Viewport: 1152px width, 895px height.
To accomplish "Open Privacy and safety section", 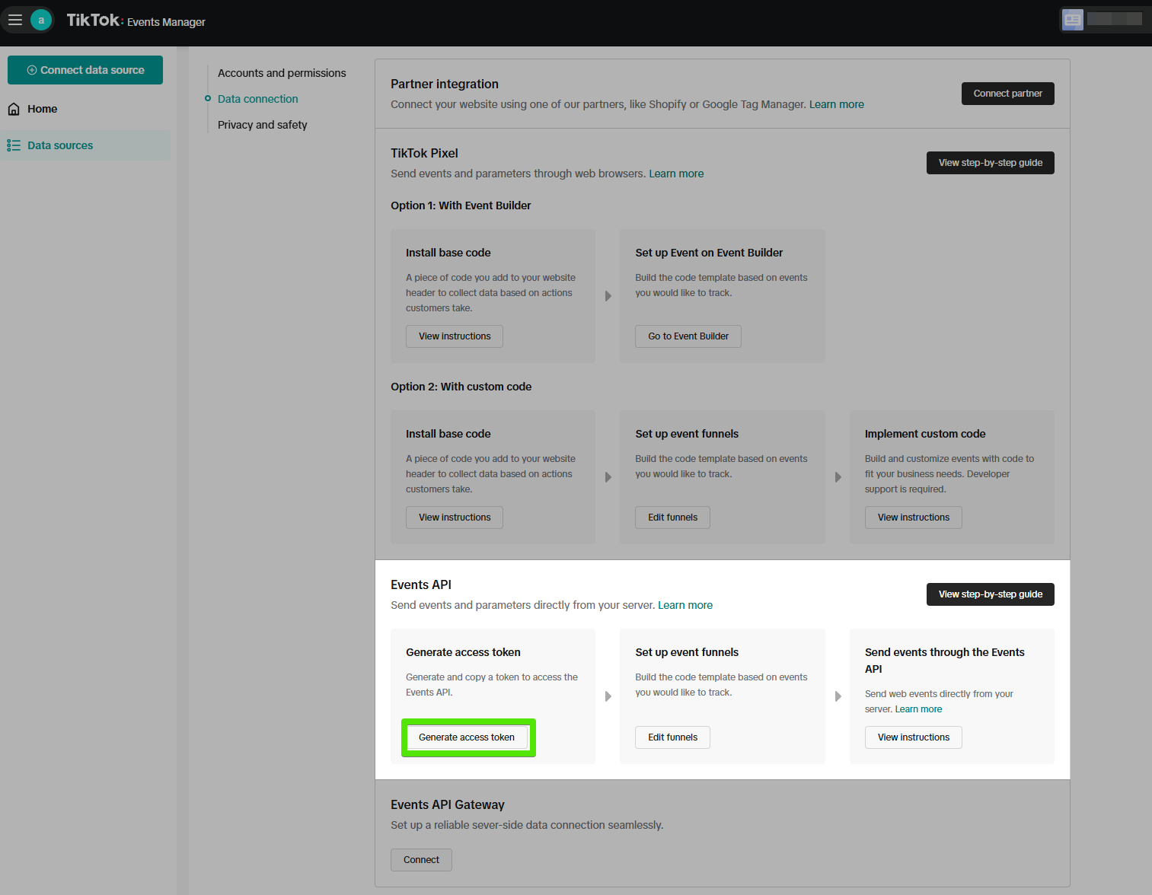I will pyautogui.click(x=262, y=125).
